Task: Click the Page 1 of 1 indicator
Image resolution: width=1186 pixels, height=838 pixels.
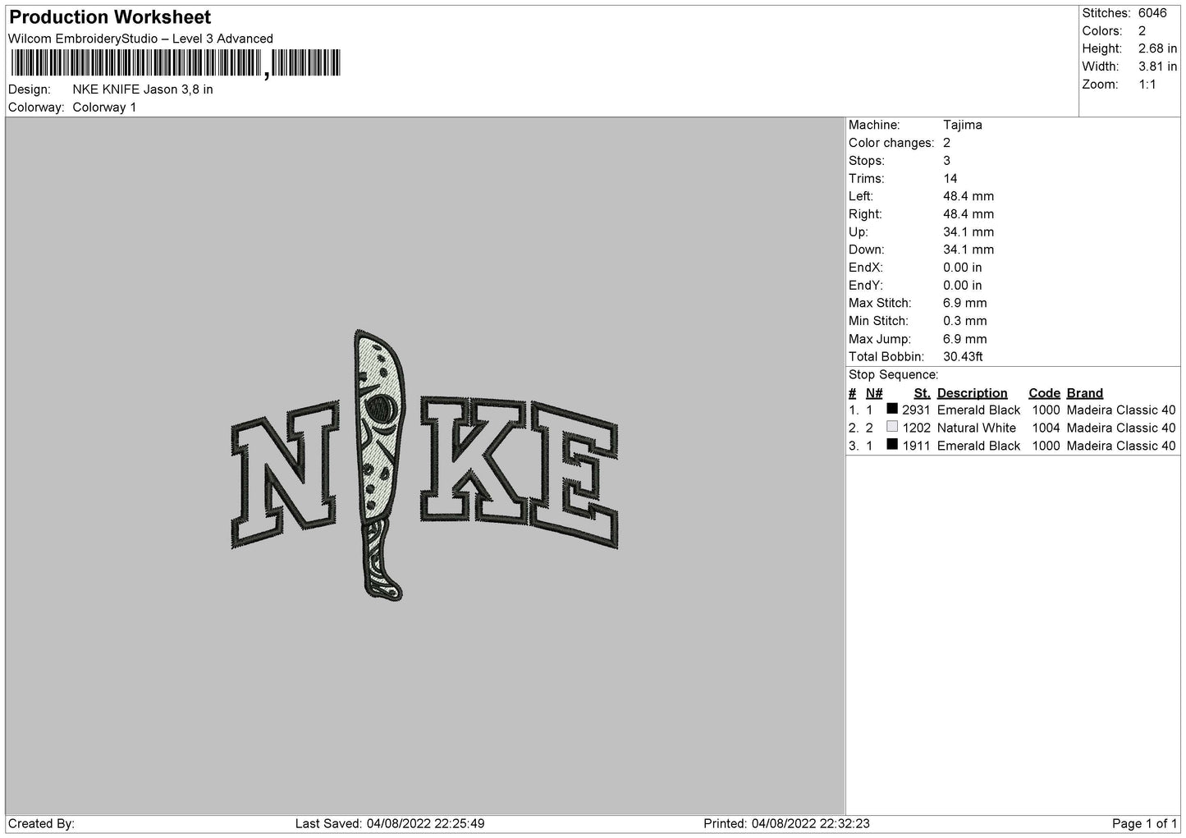Action: click(1144, 823)
